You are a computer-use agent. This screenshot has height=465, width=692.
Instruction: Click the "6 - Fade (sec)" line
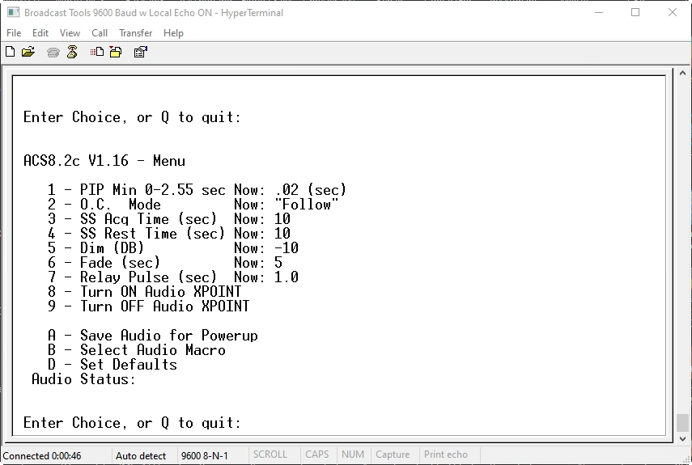(165, 262)
